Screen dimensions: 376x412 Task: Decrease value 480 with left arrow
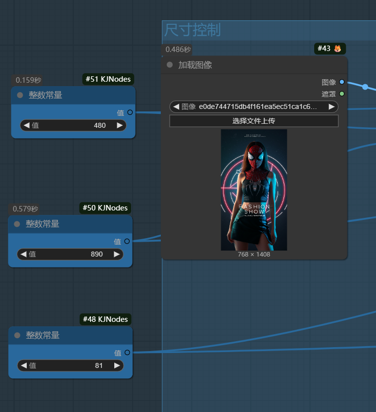coord(27,125)
